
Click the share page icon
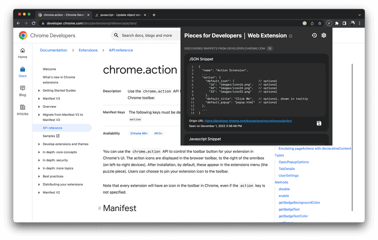tap(312, 23)
